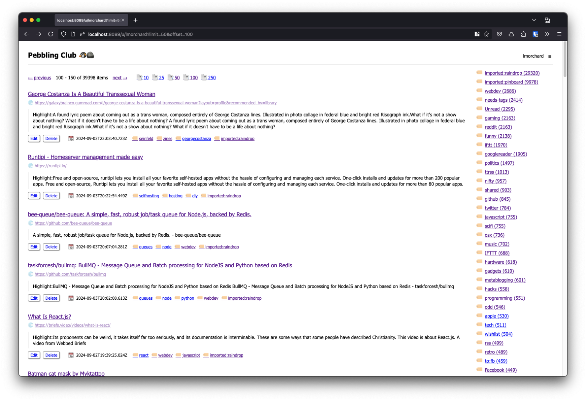Open a new tab with the plus button
The height and width of the screenshot is (401, 586).
135,20
